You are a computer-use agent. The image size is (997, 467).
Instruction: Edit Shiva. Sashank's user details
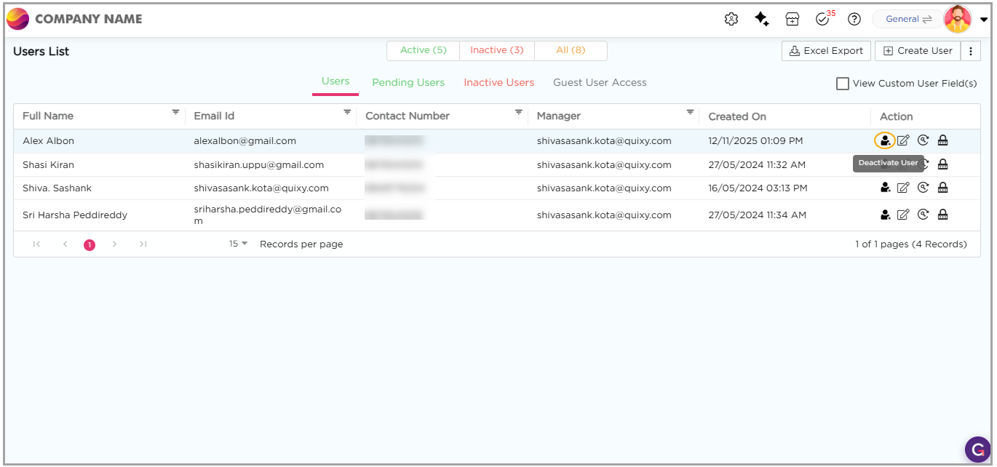(x=903, y=188)
